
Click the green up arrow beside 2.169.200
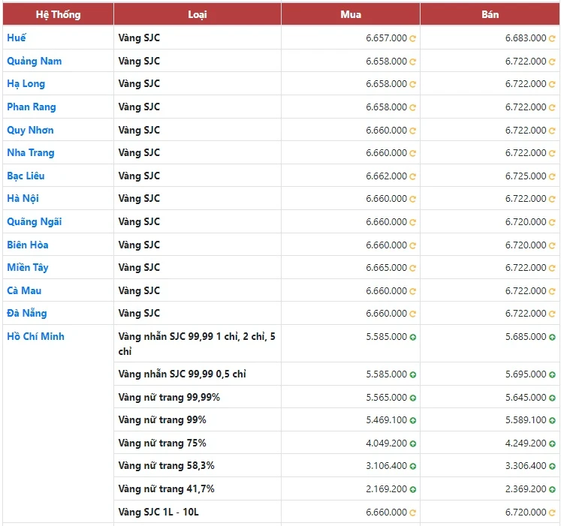pos(413,489)
